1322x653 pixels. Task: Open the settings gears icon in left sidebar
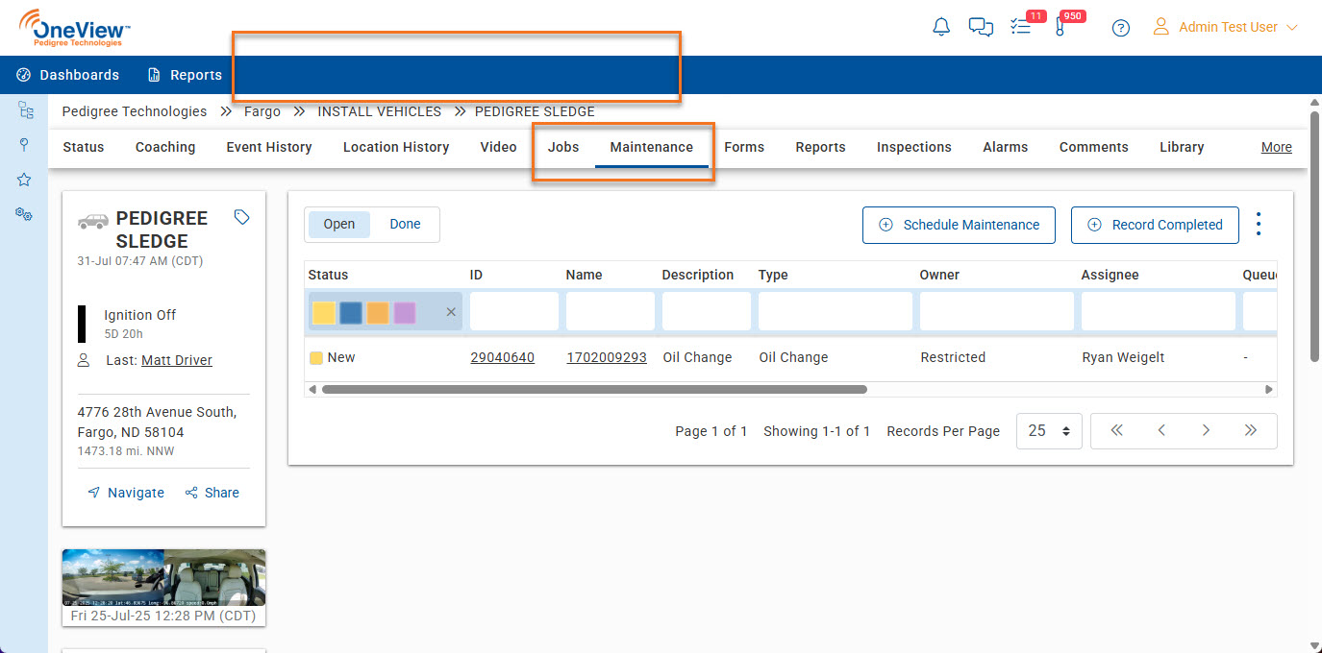[24, 214]
